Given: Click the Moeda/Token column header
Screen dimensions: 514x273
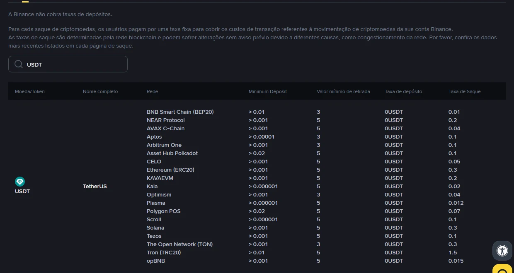Looking at the screenshot, I should [30, 91].
